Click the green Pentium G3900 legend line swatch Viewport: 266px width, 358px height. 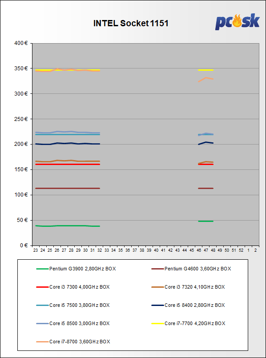[42, 269]
